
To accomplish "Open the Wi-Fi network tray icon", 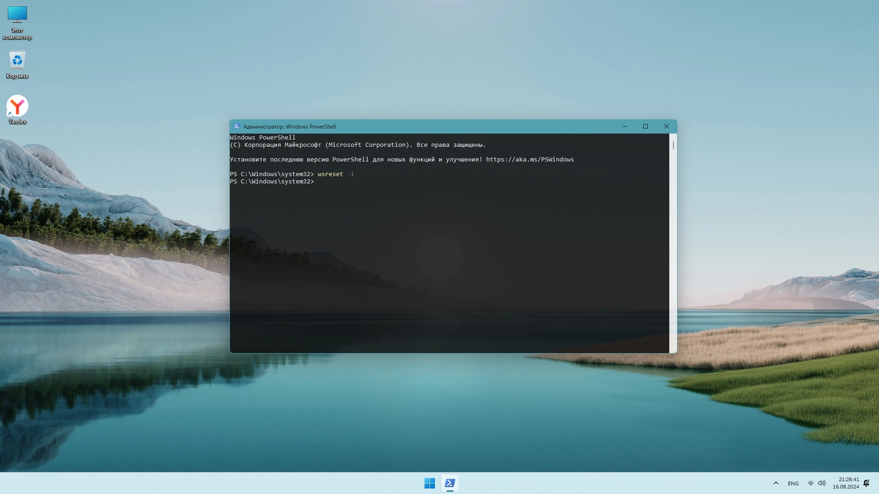I will pyautogui.click(x=810, y=483).
